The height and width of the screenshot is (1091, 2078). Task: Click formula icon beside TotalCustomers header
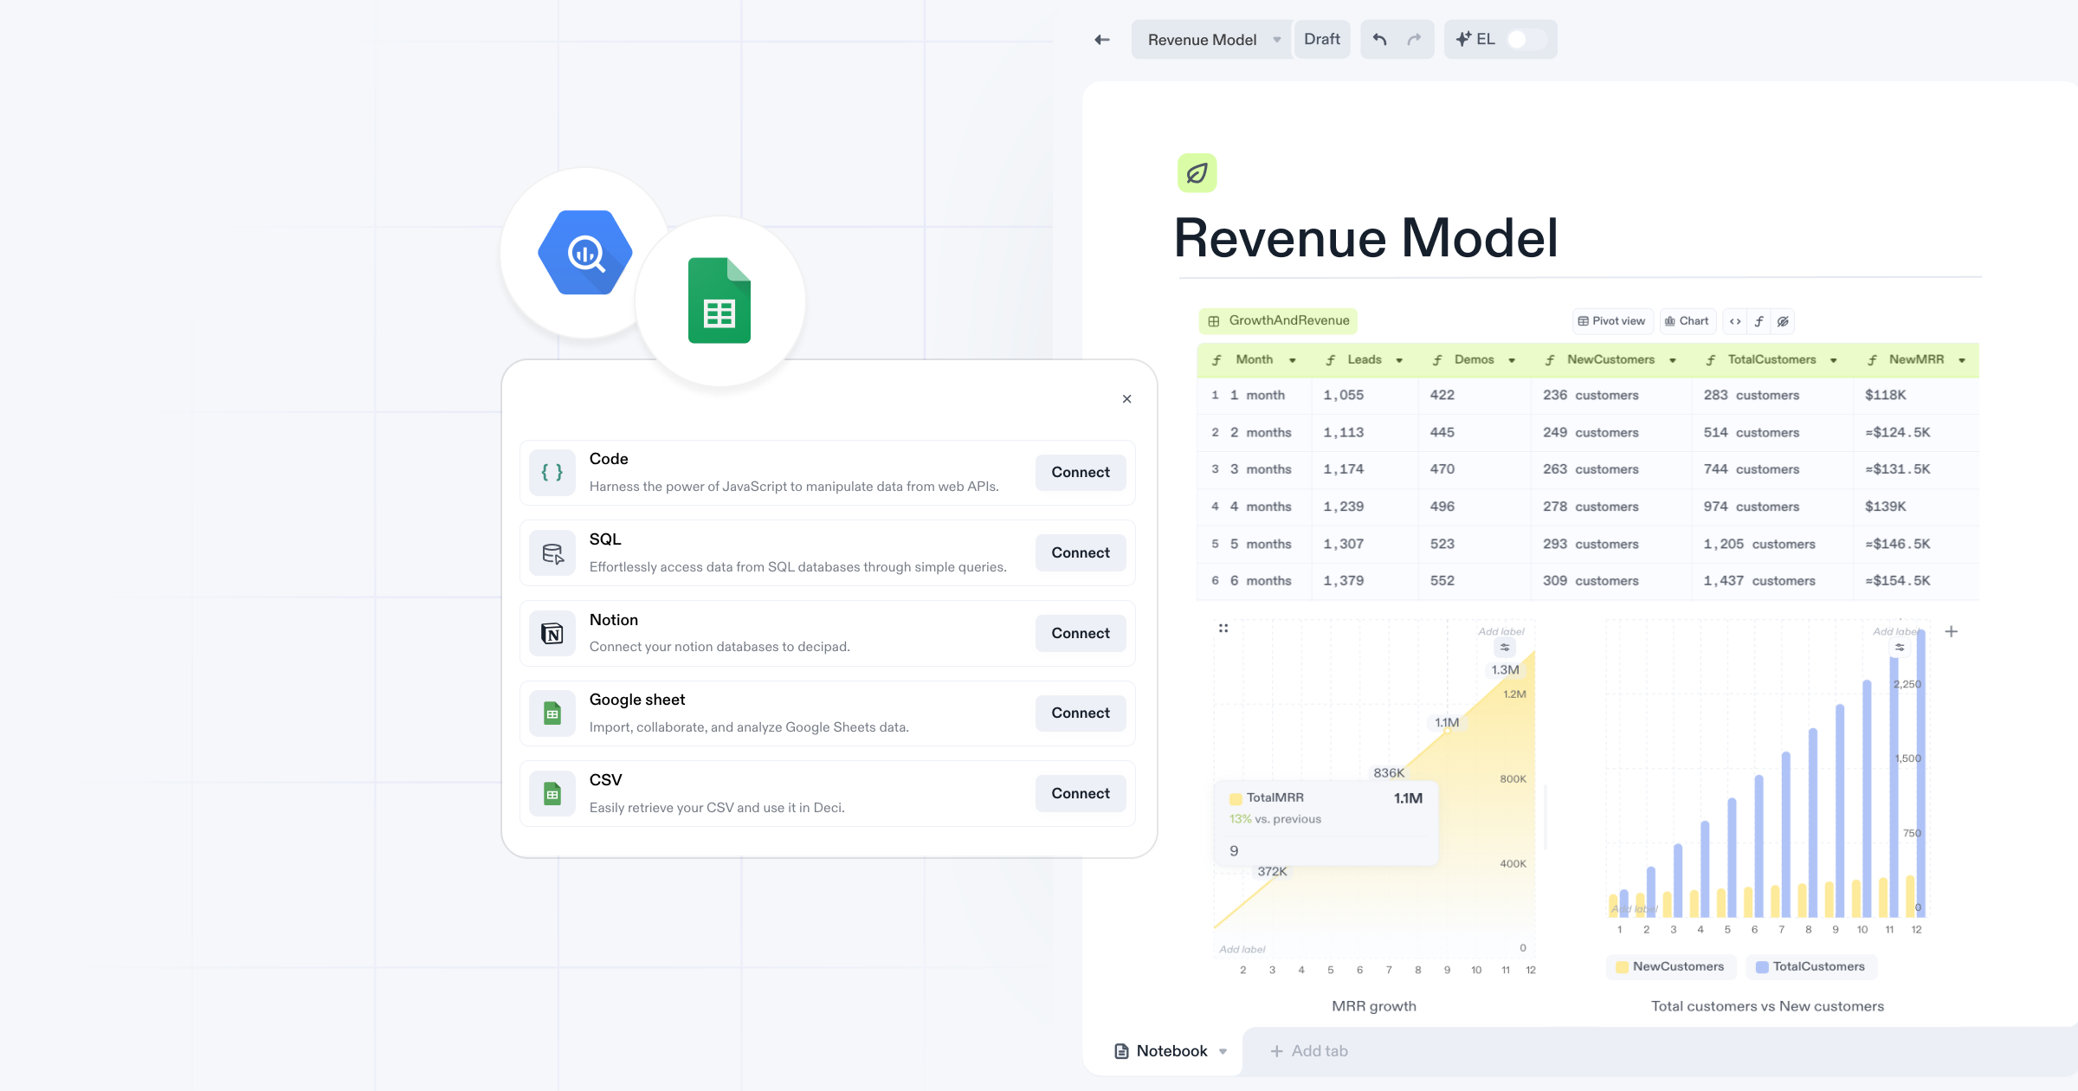coord(1711,360)
